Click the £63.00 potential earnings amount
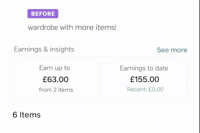Screen dimensions: 200x133 tap(55, 79)
